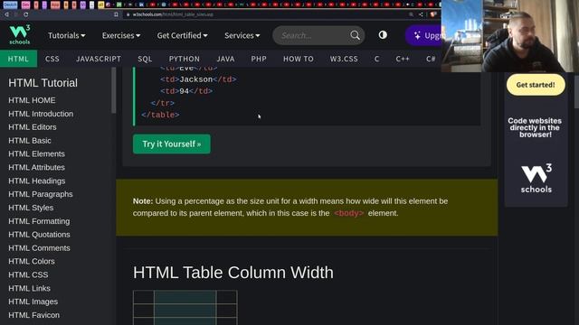Viewport: 579px width, 325px height.
Task: Open HTML Attributes sidebar link
Action: (36, 167)
